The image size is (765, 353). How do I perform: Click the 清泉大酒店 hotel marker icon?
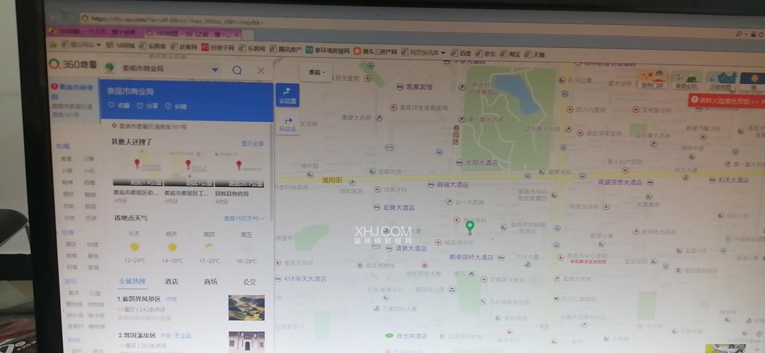(389, 248)
